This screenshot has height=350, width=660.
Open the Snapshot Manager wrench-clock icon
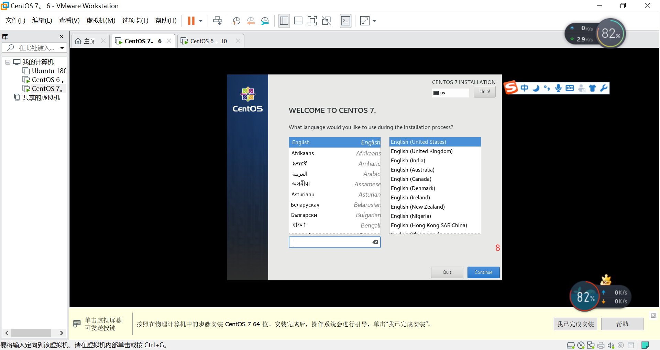pos(265,21)
